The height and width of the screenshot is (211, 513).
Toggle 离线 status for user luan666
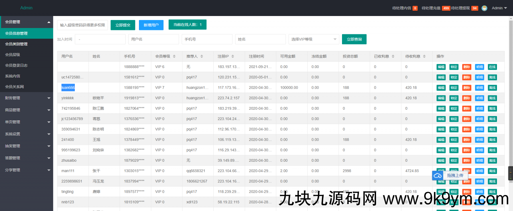point(492,88)
